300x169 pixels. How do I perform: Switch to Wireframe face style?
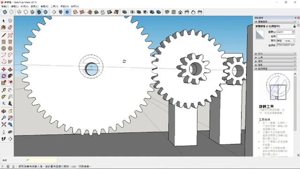click(x=19, y=12)
